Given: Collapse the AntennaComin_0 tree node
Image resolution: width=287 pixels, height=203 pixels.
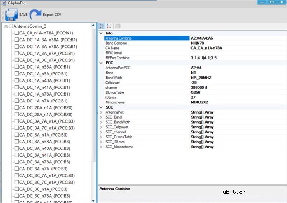Looking at the screenshot, I should pyautogui.click(x=6, y=27).
